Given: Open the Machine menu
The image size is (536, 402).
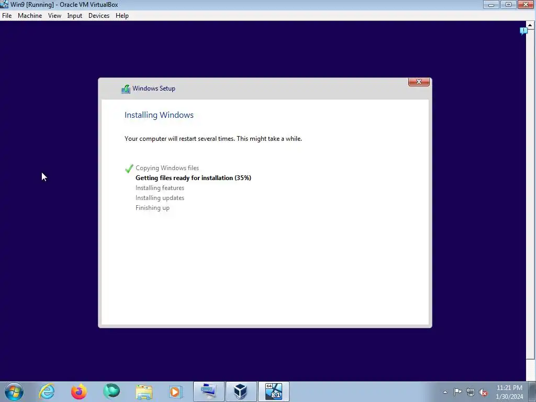Looking at the screenshot, I should (x=30, y=16).
